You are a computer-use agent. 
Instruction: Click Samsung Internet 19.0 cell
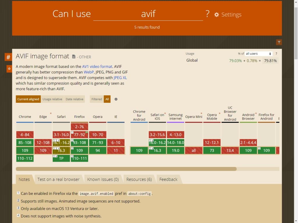click(x=175, y=151)
